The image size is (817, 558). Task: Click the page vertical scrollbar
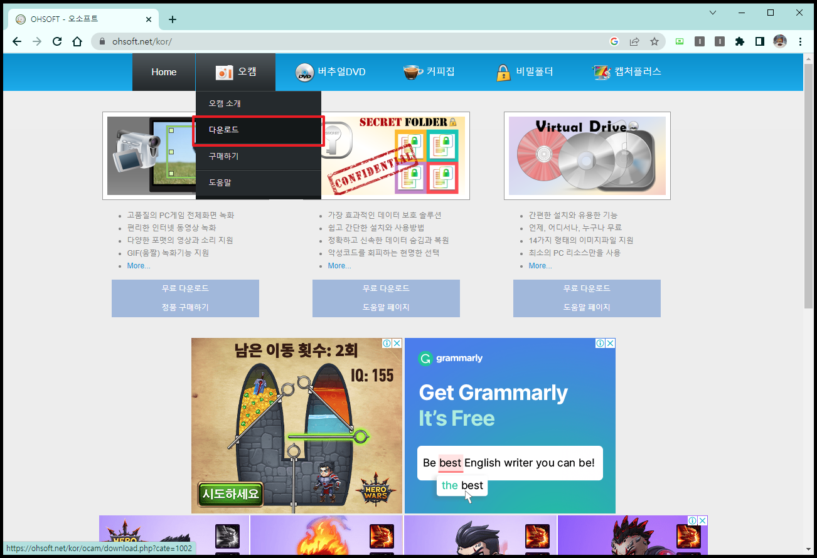click(x=808, y=186)
